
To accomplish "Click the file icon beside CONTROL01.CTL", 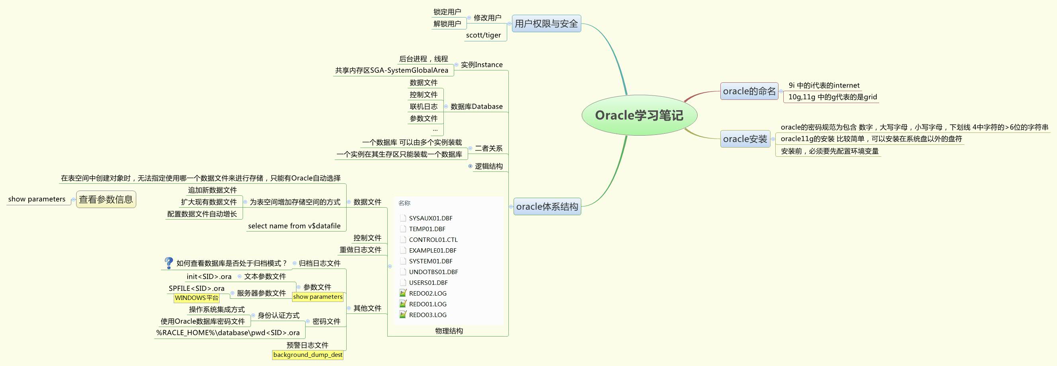I will (402, 239).
